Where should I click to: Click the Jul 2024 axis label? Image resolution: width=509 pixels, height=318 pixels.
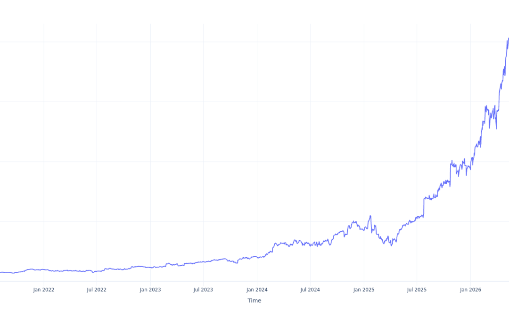click(310, 290)
